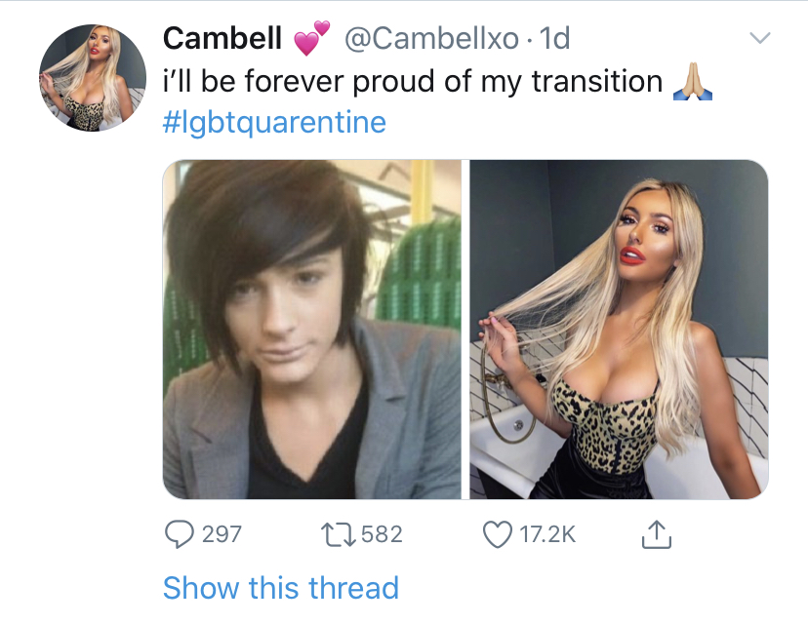The image size is (808, 625).
Task: Click the reply speech bubble icon
Action: (x=179, y=534)
